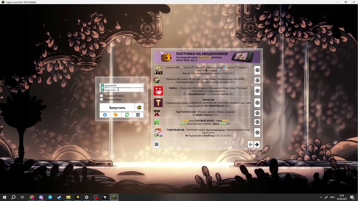358x201 pixels.
Task: Open Telegram from taskbar
Action: [x=50, y=197]
